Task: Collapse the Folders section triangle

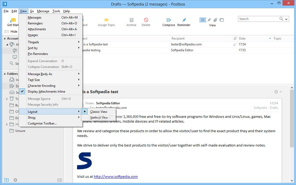Action: click(x=5, y=74)
